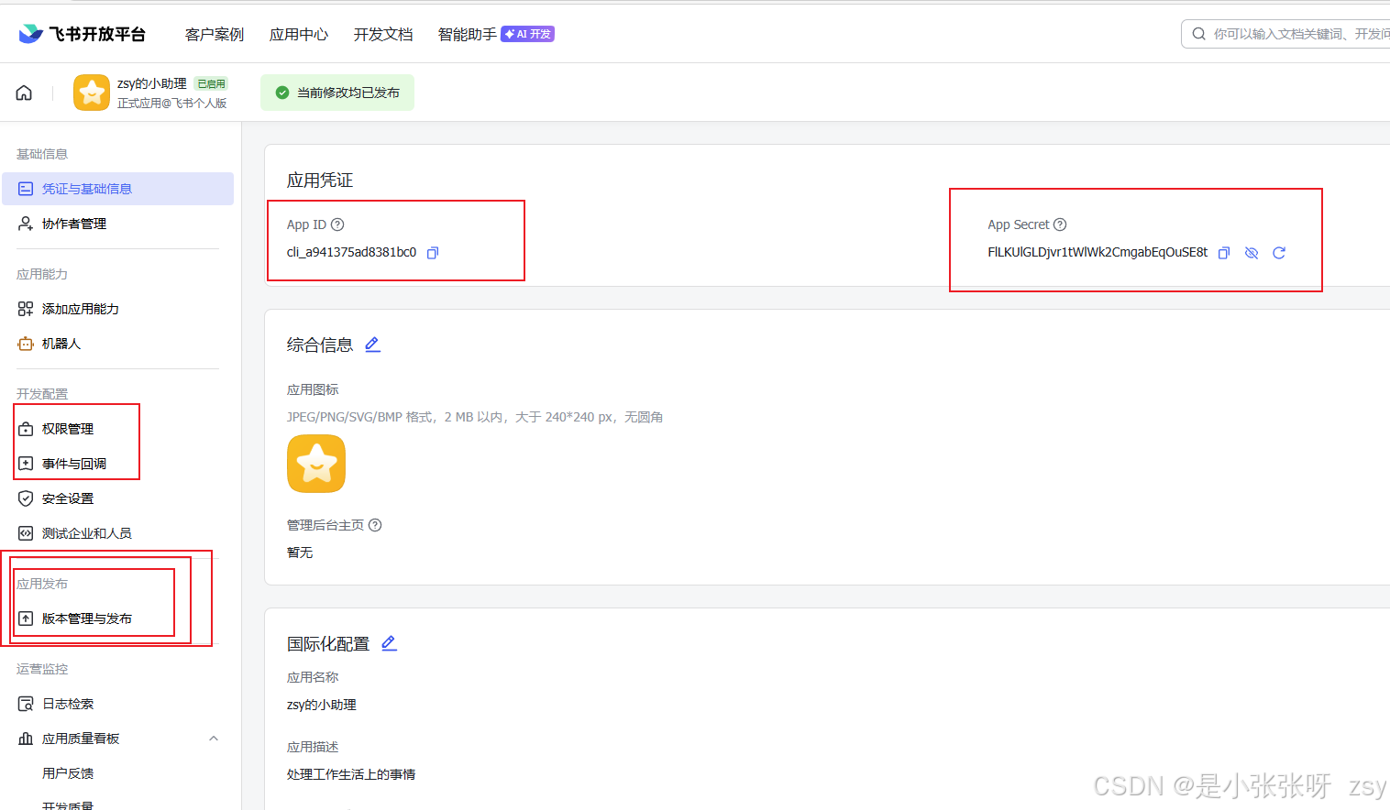The height and width of the screenshot is (810, 1390).
Task: Show the App Secret help tooltip
Action: (1060, 224)
